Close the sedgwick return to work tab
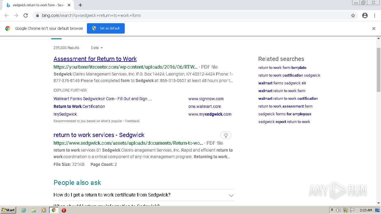Screen dimensions: 381x214 [x=69, y=5]
